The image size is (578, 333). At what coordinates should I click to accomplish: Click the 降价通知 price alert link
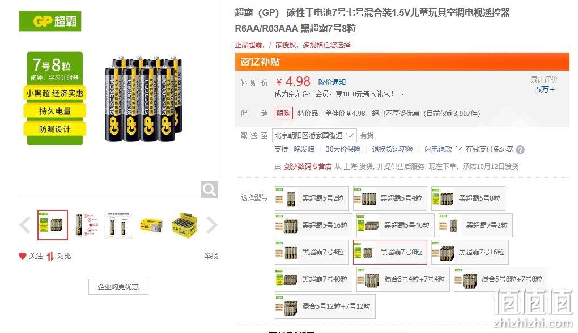[x=331, y=82]
